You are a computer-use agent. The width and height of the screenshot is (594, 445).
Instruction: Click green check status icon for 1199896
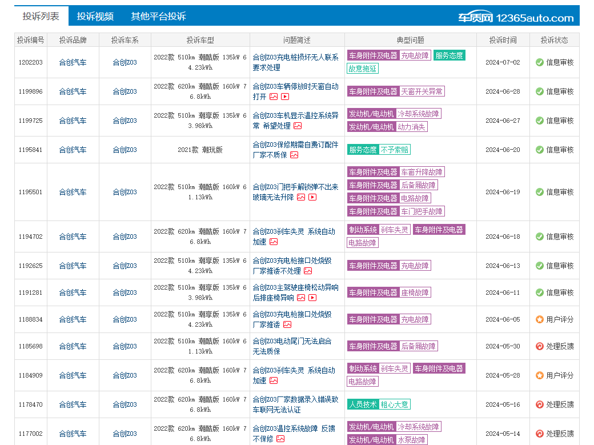pyautogui.click(x=540, y=92)
